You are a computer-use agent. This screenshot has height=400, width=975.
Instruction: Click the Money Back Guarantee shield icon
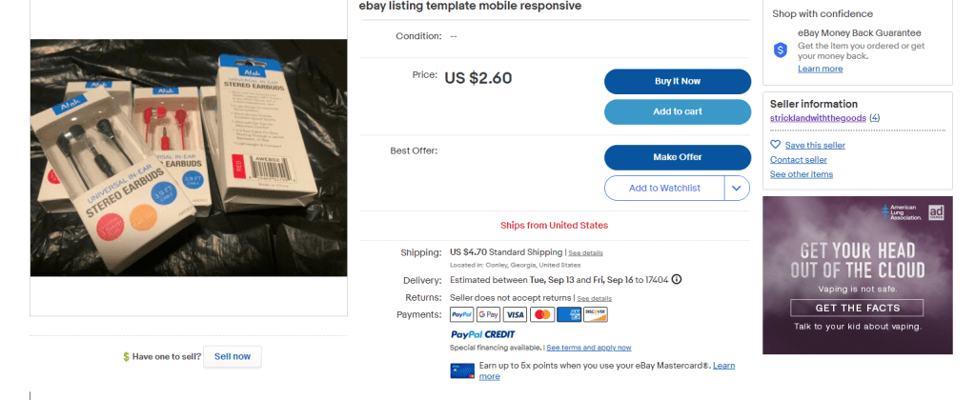coord(780,50)
